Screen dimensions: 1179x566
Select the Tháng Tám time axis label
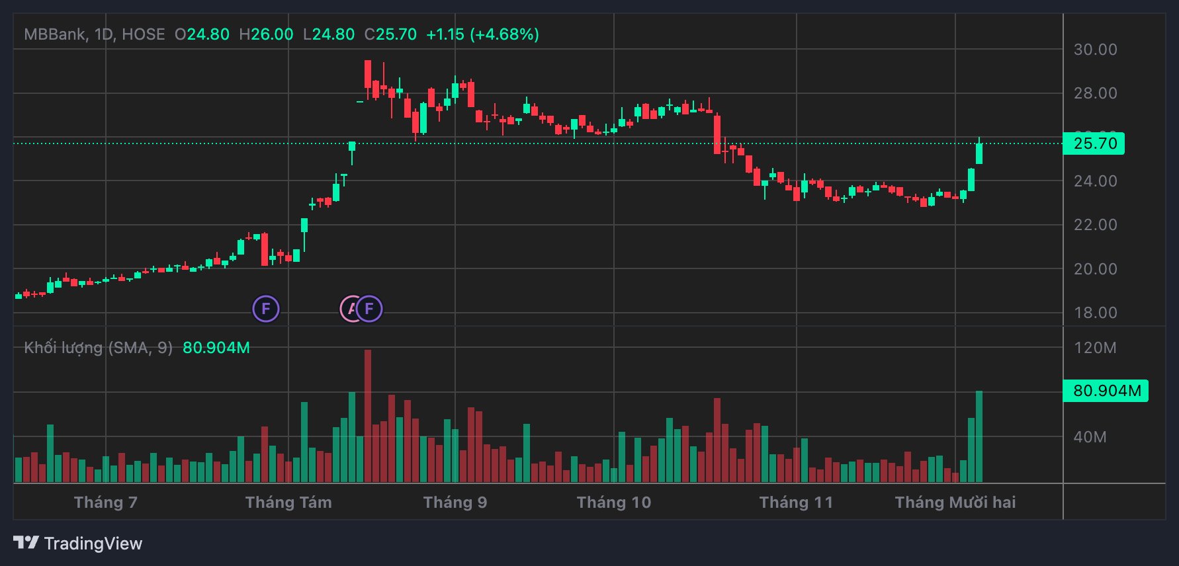click(288, 503)
